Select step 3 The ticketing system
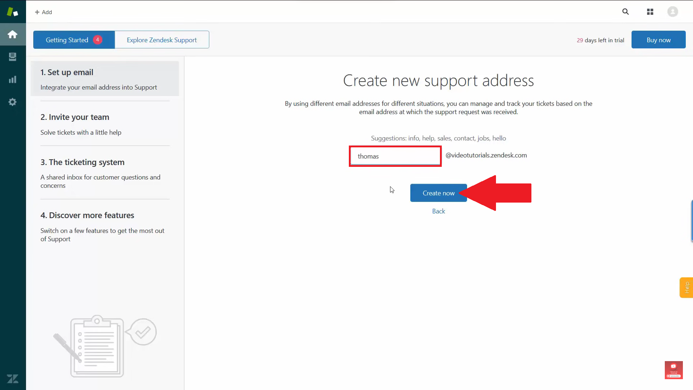 [105, 173]
